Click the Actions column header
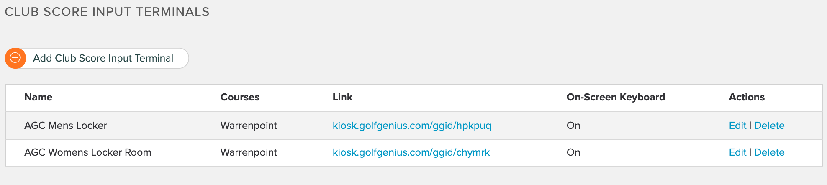827x185 pixels. tap(747, 97)
